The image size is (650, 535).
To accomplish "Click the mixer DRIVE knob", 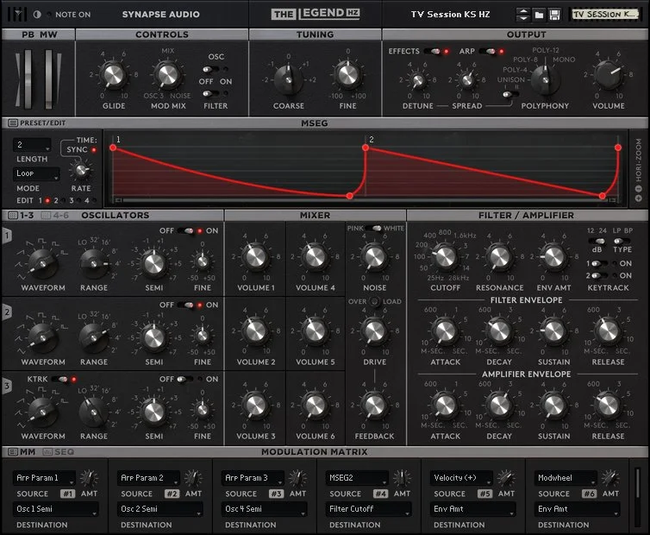I will click(374, 330).
